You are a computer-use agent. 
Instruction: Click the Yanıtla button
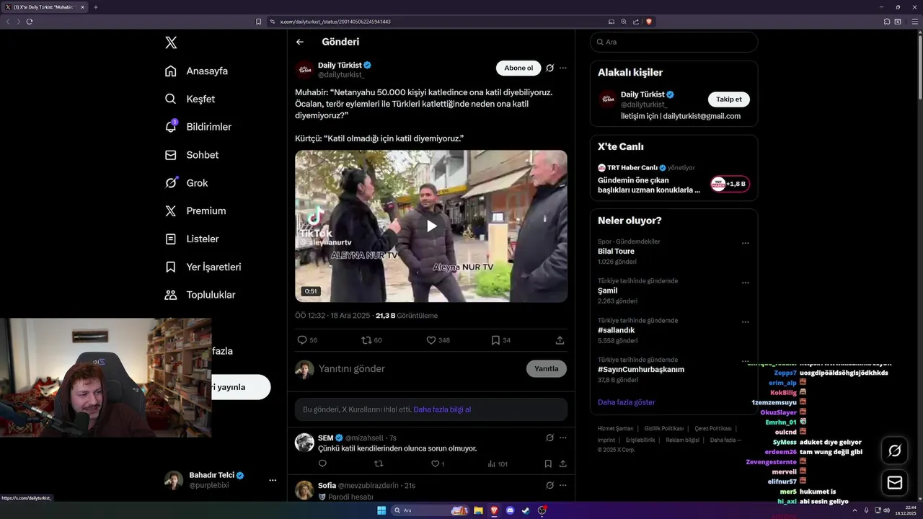[x=547, y=368]
